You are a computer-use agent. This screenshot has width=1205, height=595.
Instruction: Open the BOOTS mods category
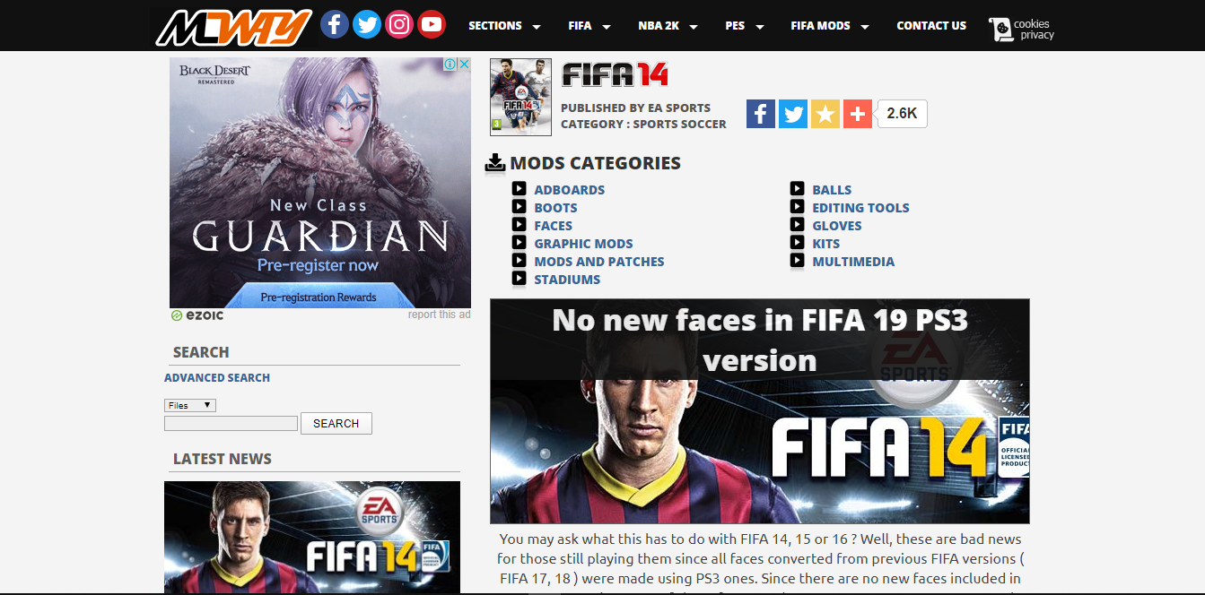[556, 208]
